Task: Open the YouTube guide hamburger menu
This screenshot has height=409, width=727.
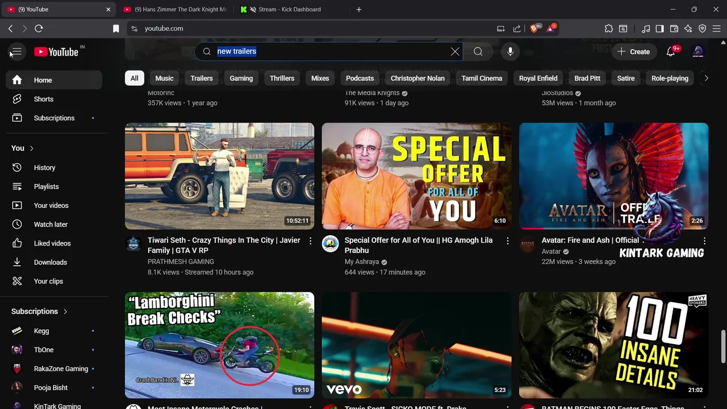Action: [x=16, y=52]
